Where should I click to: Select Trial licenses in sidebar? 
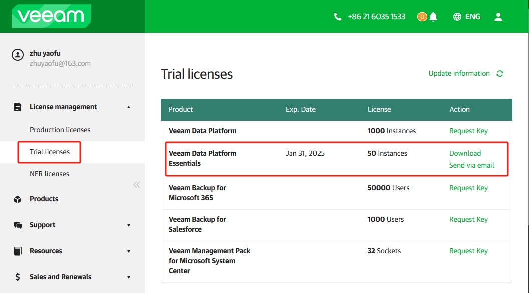point(50,152)
